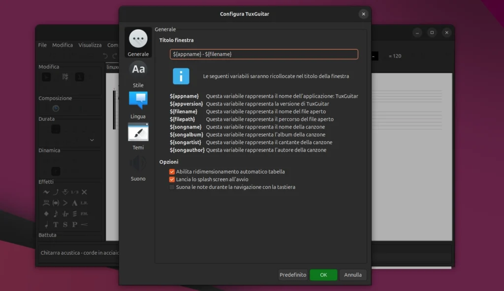Click the Annulla button
This screenshot has width=504, height=291.
pos(352,275)
